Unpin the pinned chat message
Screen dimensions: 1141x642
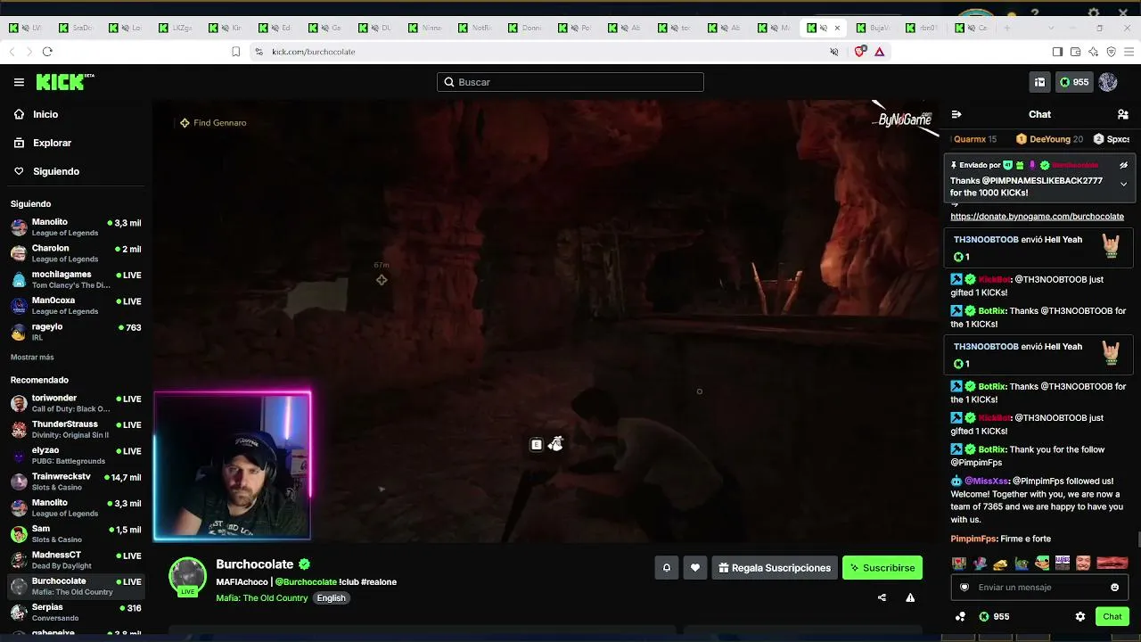[x=1123, y=165]
